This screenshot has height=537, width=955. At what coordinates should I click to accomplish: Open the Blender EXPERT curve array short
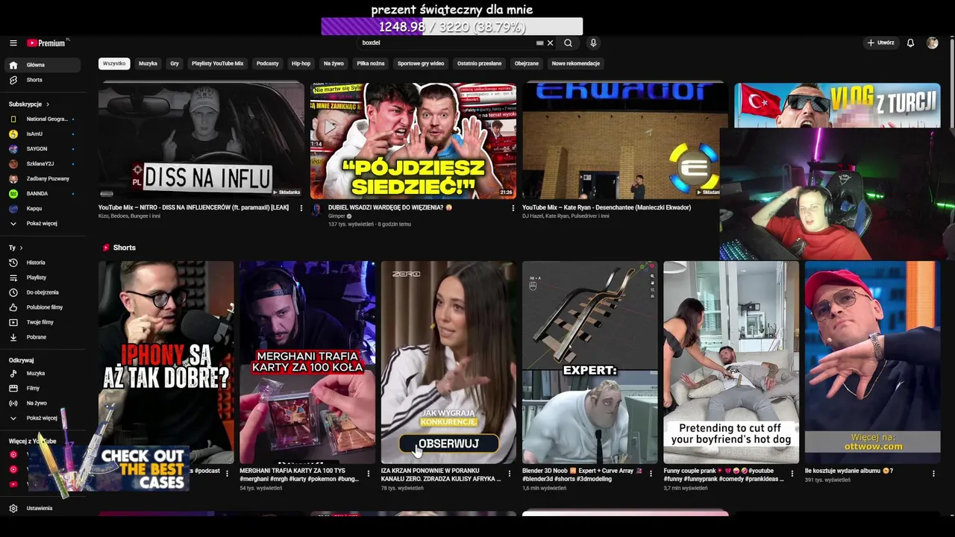pos(589,362)
